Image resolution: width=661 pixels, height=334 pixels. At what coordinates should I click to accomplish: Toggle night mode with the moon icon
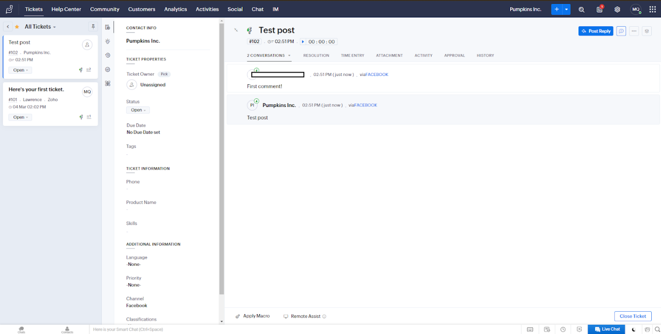pyautogui.click(x=633, y=330)
